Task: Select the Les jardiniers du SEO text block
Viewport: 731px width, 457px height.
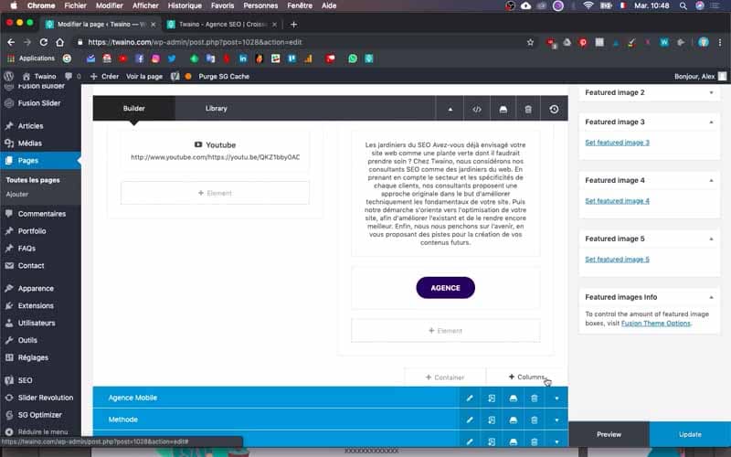Action: pos(445,194)
